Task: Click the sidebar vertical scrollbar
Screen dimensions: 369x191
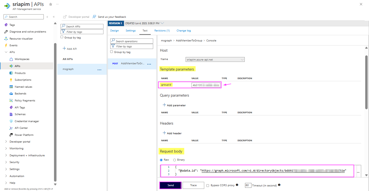Action: click(x=55, y=112)
